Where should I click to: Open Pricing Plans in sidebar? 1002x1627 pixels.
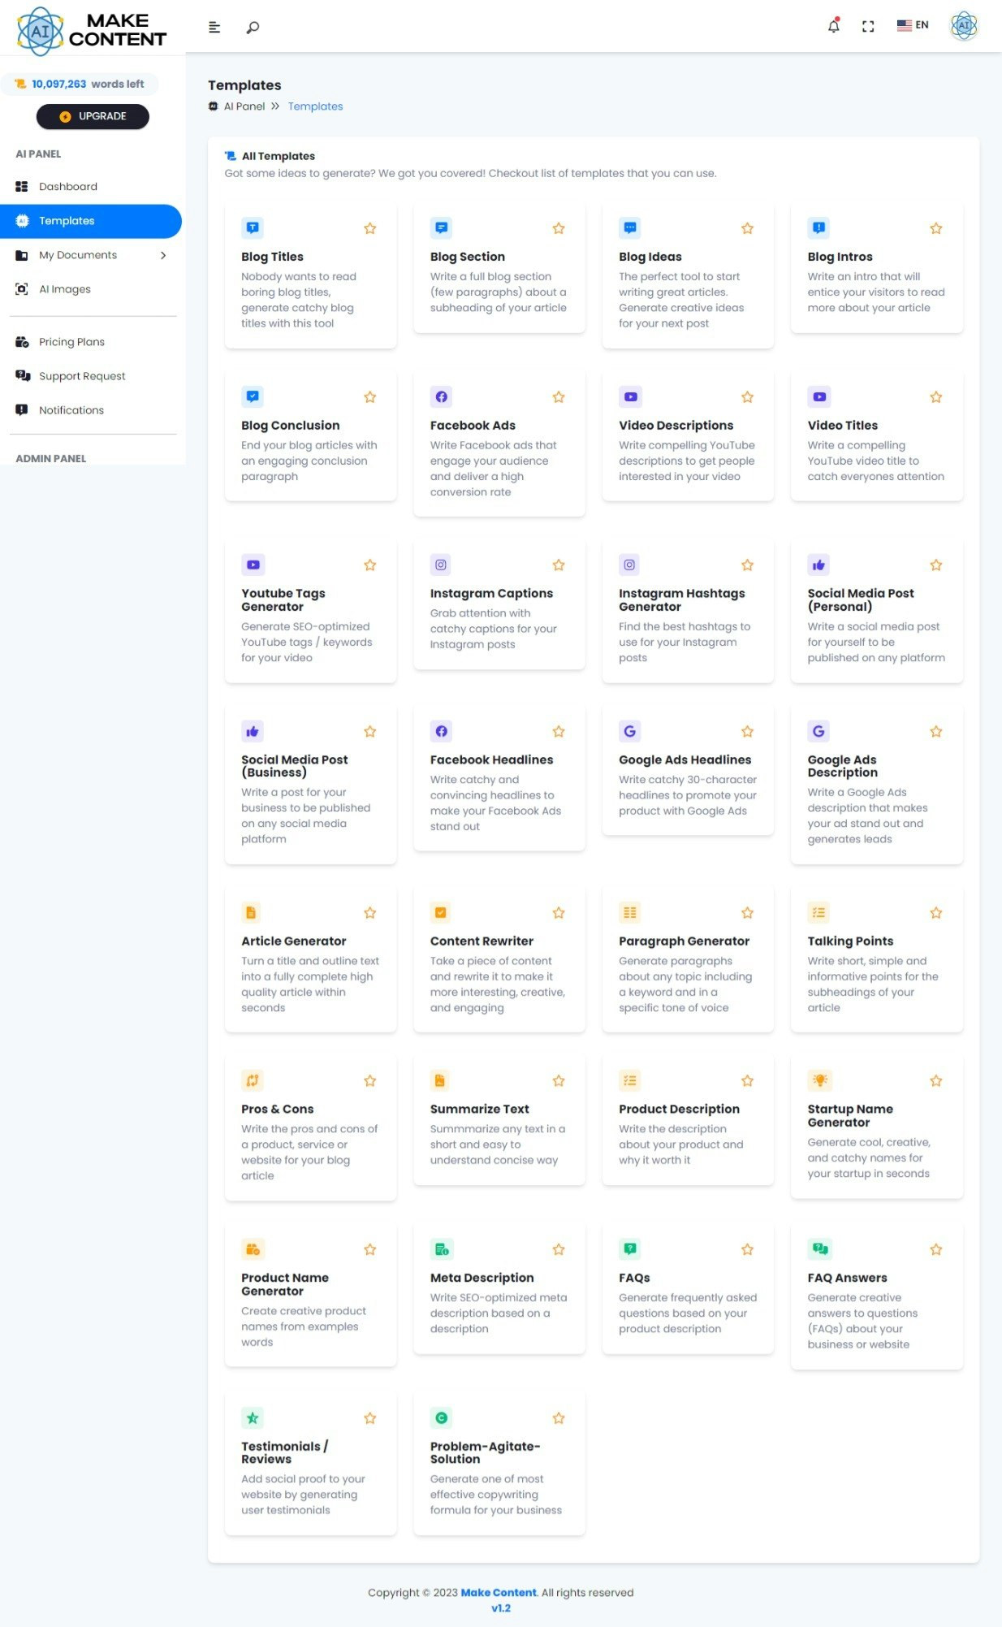click(x=71, y=342)
